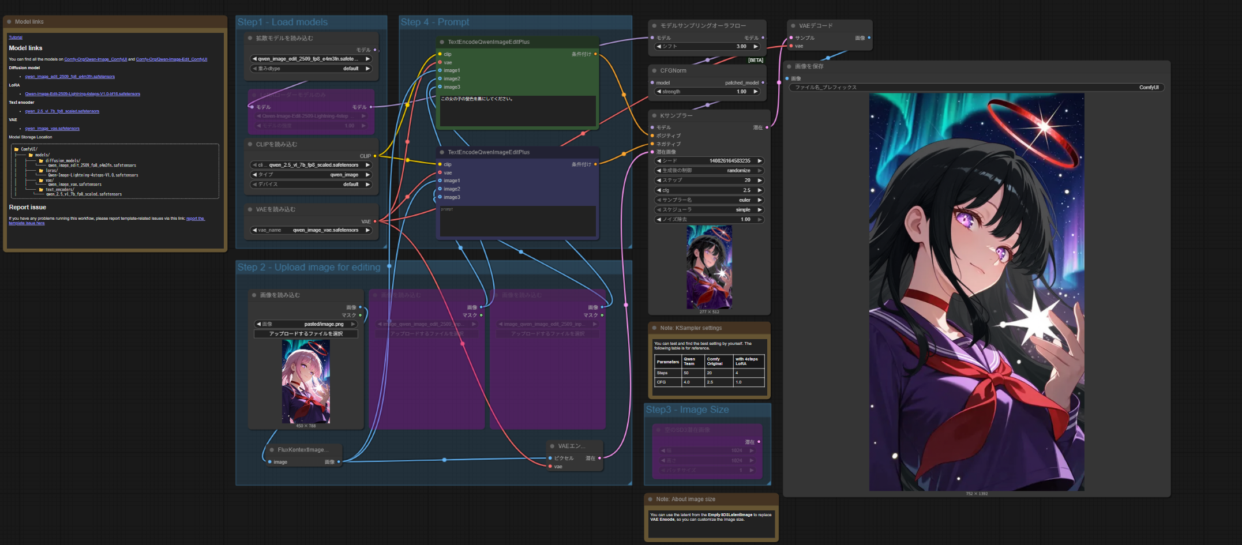Click the モデル input port on the モデルサンプリングオーラフロー node
Image resolution: width=1242 pixels, height=545 pixels.
coord(652,37)
